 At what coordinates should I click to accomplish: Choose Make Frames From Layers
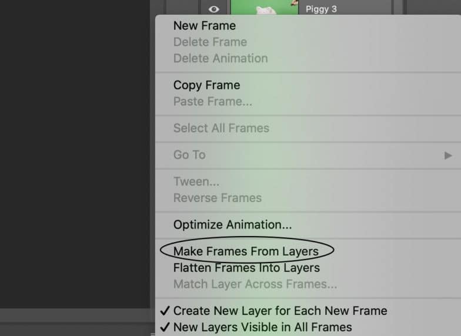pyautogui.click(x=246, y=251)
